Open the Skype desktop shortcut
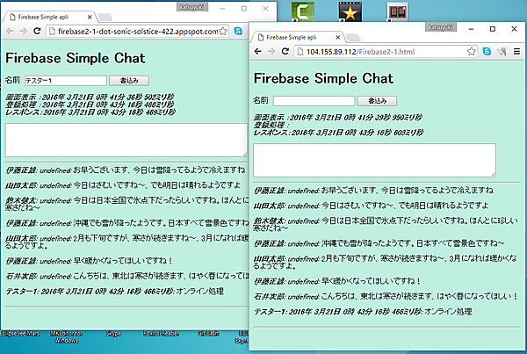527x354 pixels. click(113, 334)
